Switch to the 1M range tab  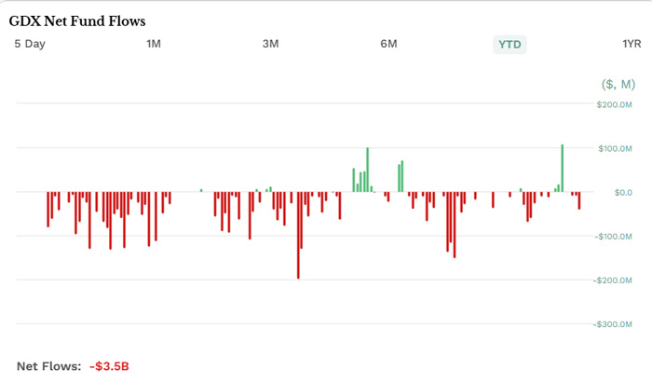(154, 44)
